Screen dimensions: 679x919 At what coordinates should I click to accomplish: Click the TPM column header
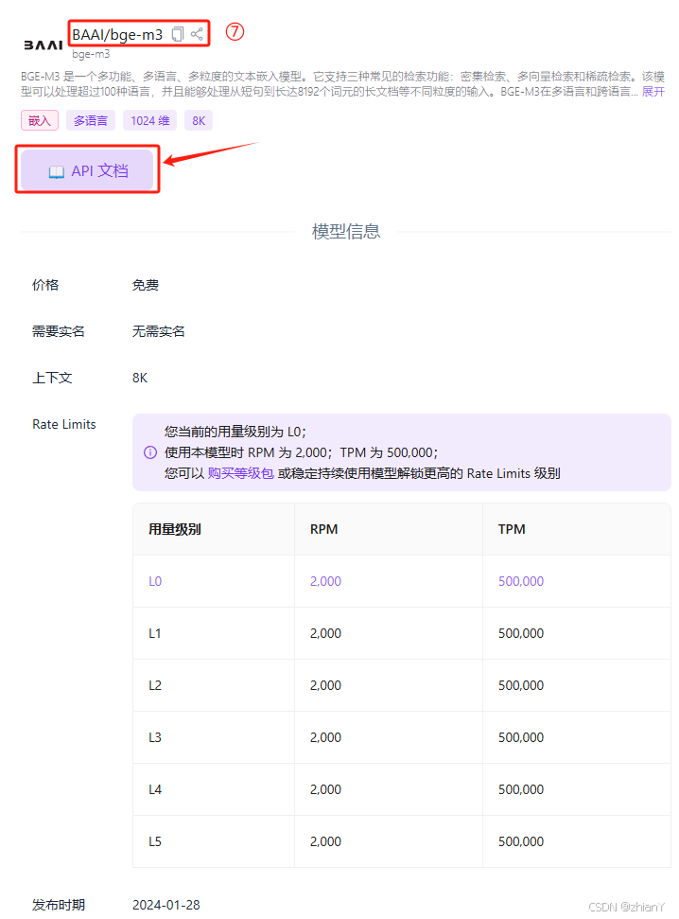pos(512,529)
